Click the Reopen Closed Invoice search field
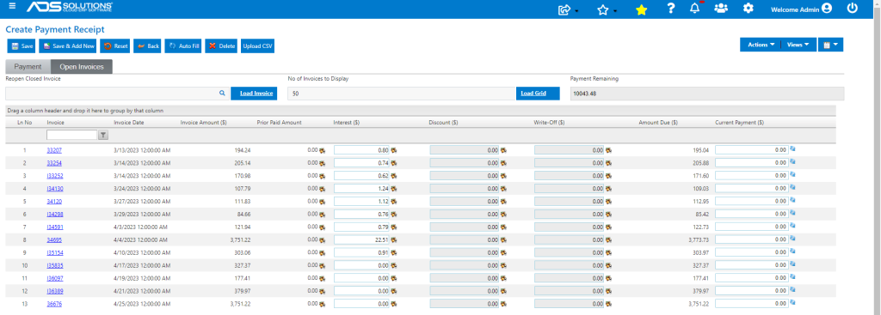The image size is (881, 315). [111, 94]
